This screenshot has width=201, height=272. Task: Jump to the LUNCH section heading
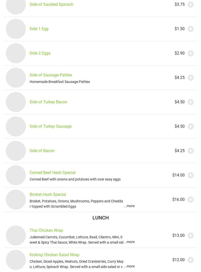100,218
